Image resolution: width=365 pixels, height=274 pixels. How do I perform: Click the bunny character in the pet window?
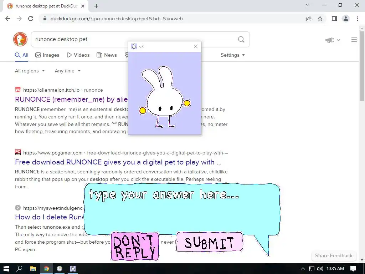pyautogui.click(x=164, y=97)
